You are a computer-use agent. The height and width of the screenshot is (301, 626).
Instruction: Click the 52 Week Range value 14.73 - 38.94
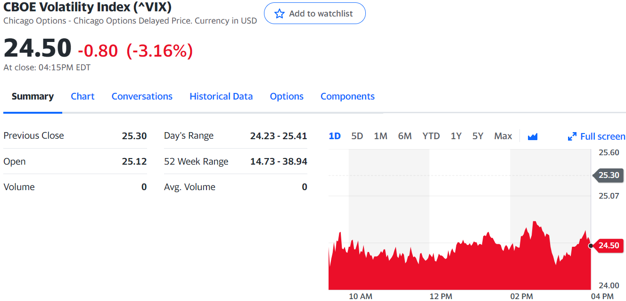pyautogui.click(x=279, y=161)
